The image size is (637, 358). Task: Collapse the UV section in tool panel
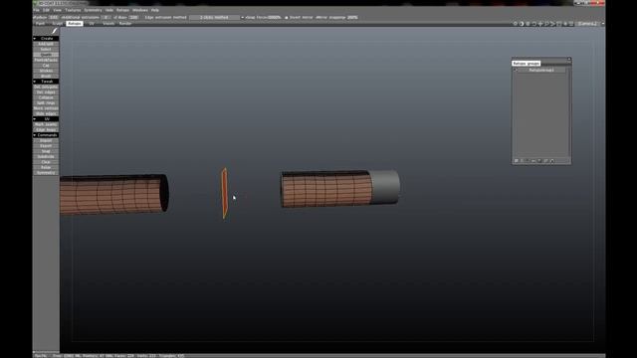46,119
